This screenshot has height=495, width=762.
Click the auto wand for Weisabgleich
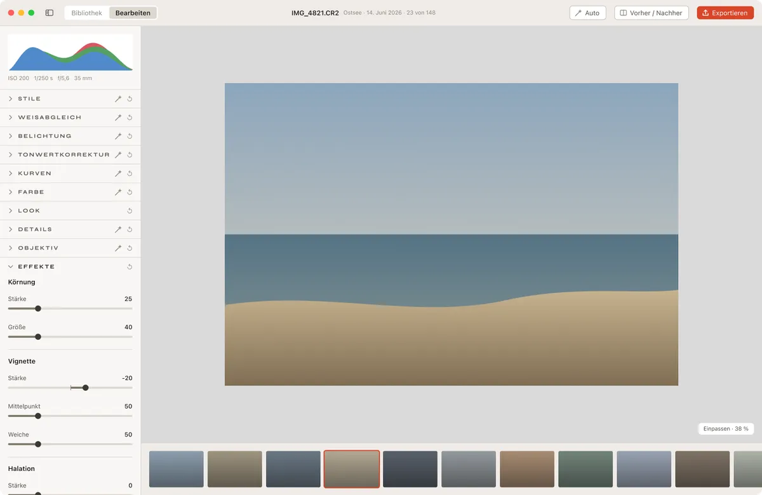118,118
